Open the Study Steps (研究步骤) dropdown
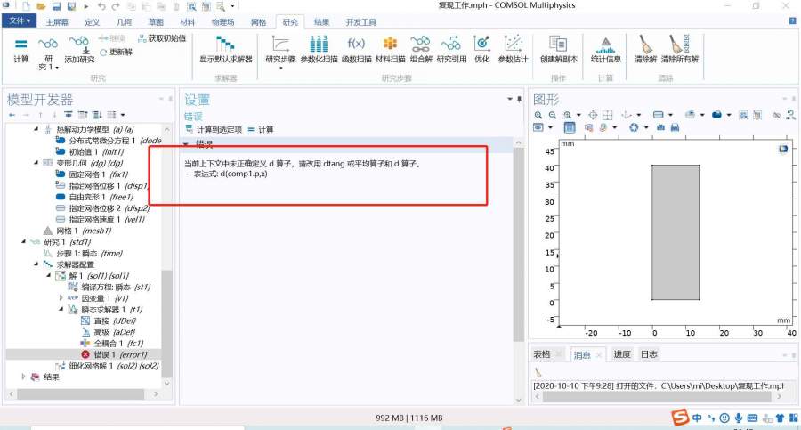The height and width of the screenshot is (430, 801). pyautogui.click(x=280, y=68)
